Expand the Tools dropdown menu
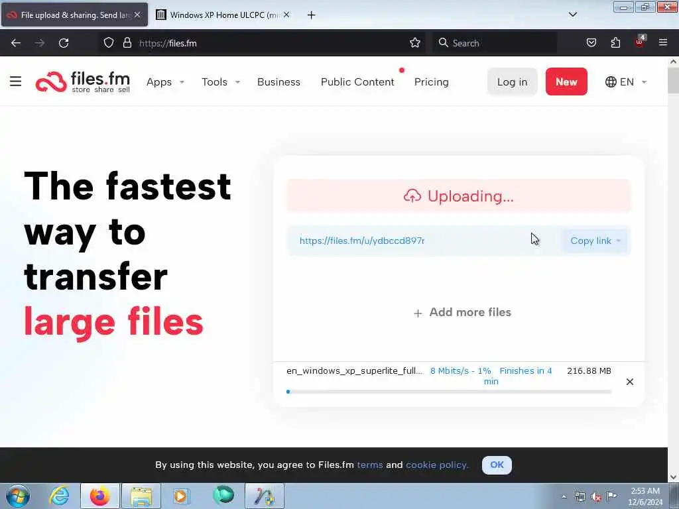The image size is (679, 509). 221,82
